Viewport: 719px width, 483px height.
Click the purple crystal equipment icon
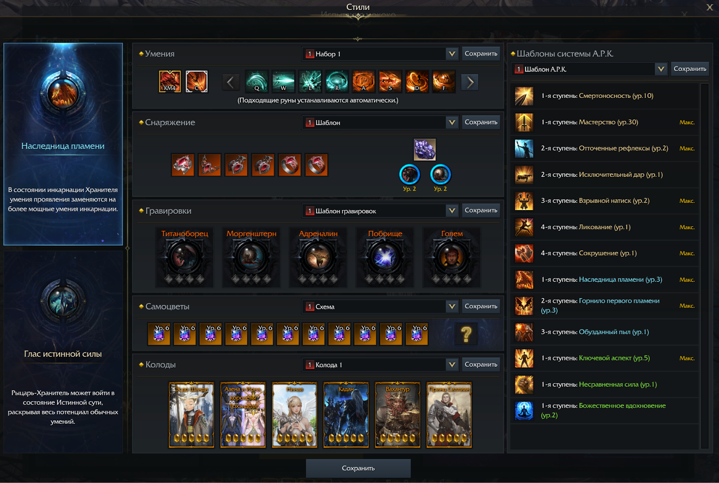(x=425, y=149)
